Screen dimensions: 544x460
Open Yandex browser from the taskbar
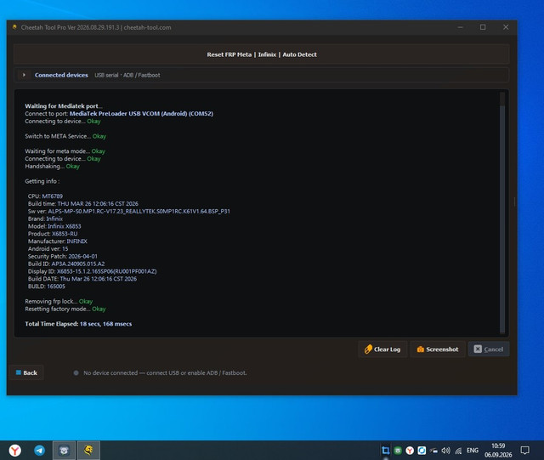[15, 451]
